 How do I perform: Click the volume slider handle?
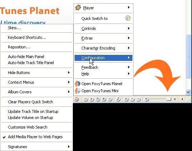tap(169, 99)
